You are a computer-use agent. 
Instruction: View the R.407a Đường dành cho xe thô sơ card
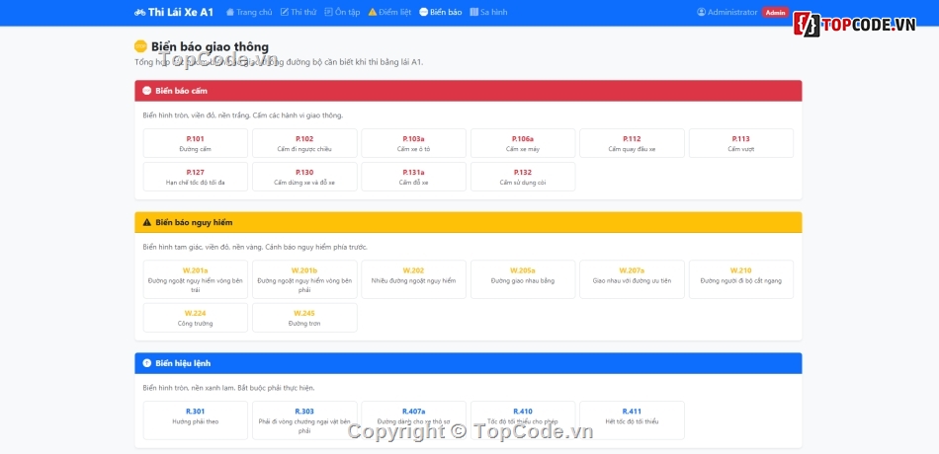tap(414, 420)
